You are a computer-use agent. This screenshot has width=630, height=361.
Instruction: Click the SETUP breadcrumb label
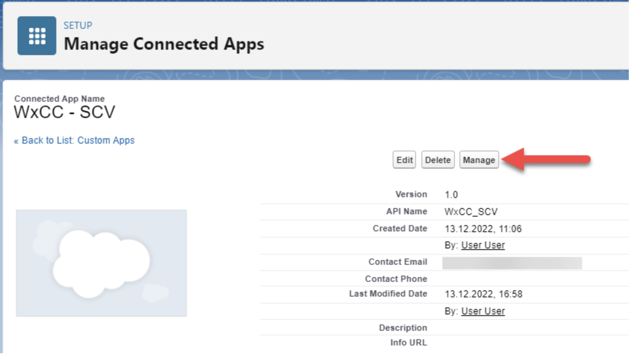[78, 26]
